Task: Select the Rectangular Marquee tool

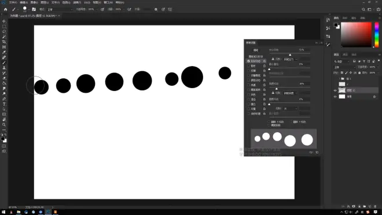Action: pos(4,26)
